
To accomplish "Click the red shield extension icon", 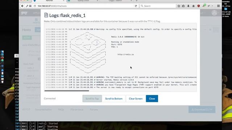I will point(199,6).
